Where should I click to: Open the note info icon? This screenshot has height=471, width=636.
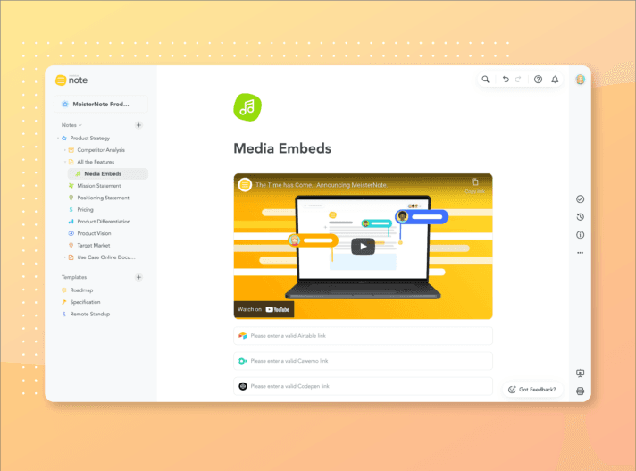(580, 235)
